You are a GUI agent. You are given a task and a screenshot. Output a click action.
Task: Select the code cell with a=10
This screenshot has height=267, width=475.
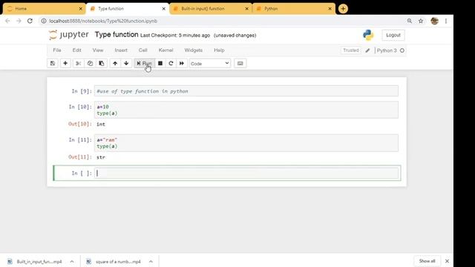point(246,110)
